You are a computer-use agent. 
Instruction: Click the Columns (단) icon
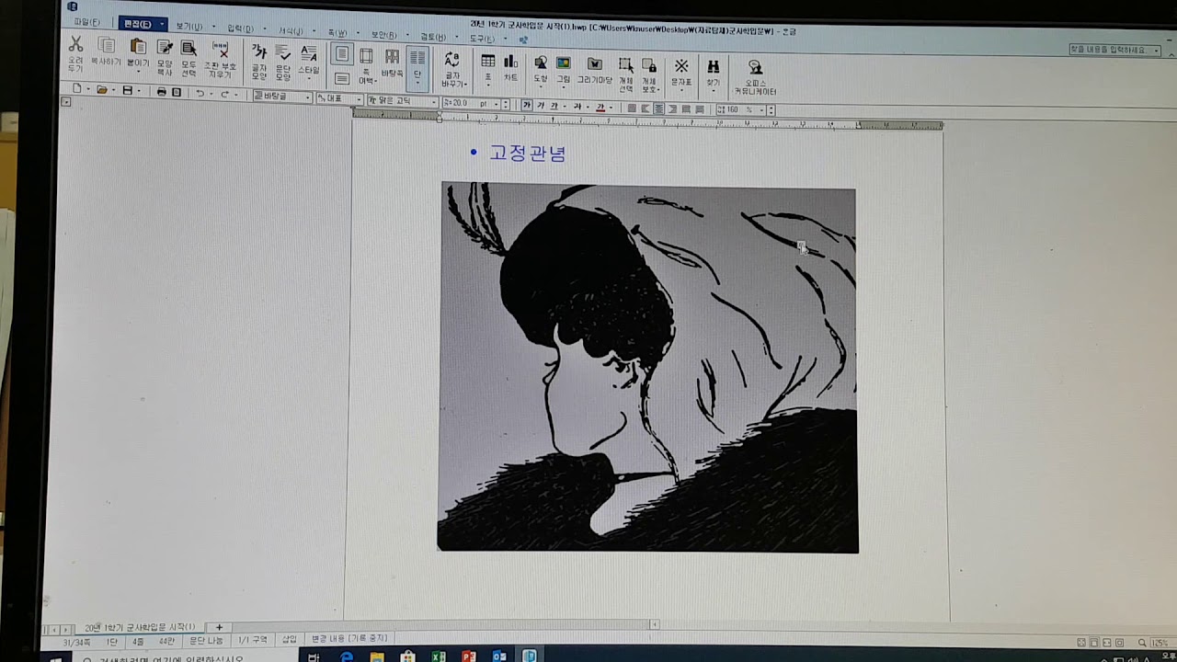(x=417, y=58)
